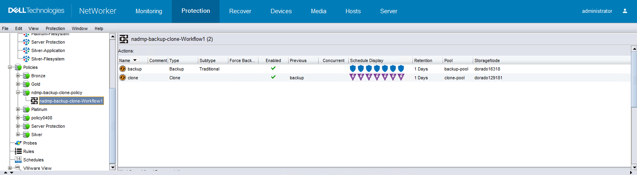Image resolution: width=637 pixels, height=175 pixels.
Task: Click the Silver-Filesystem group icon
Action: click(x=26, y=59)
